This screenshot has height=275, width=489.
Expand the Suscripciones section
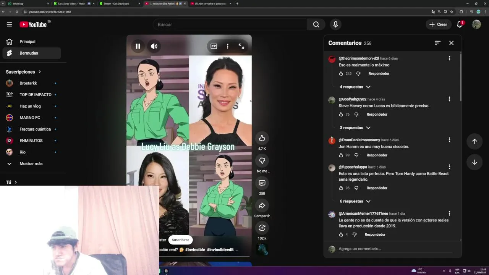(23, 72)
